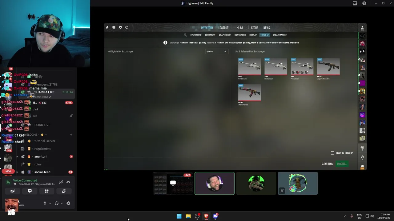
Task: Open the CS2 home icon
Action: (x=107, y=27)
